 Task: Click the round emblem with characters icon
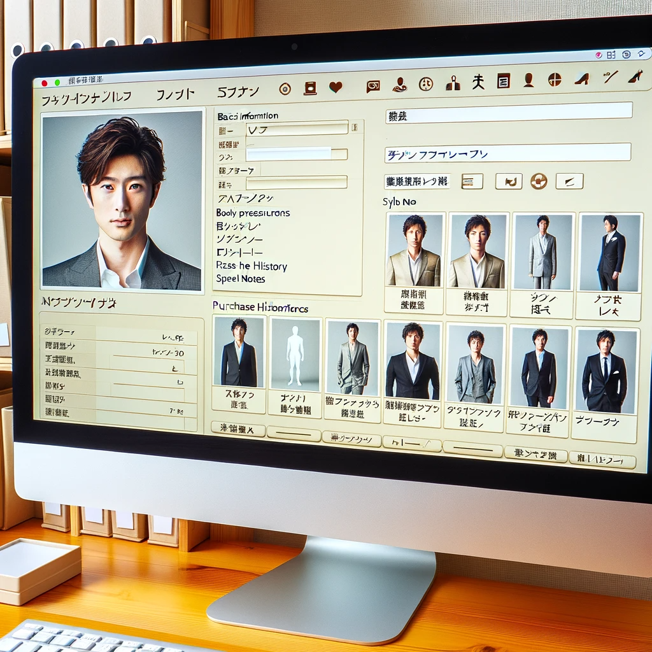click(x=426, y=84)
